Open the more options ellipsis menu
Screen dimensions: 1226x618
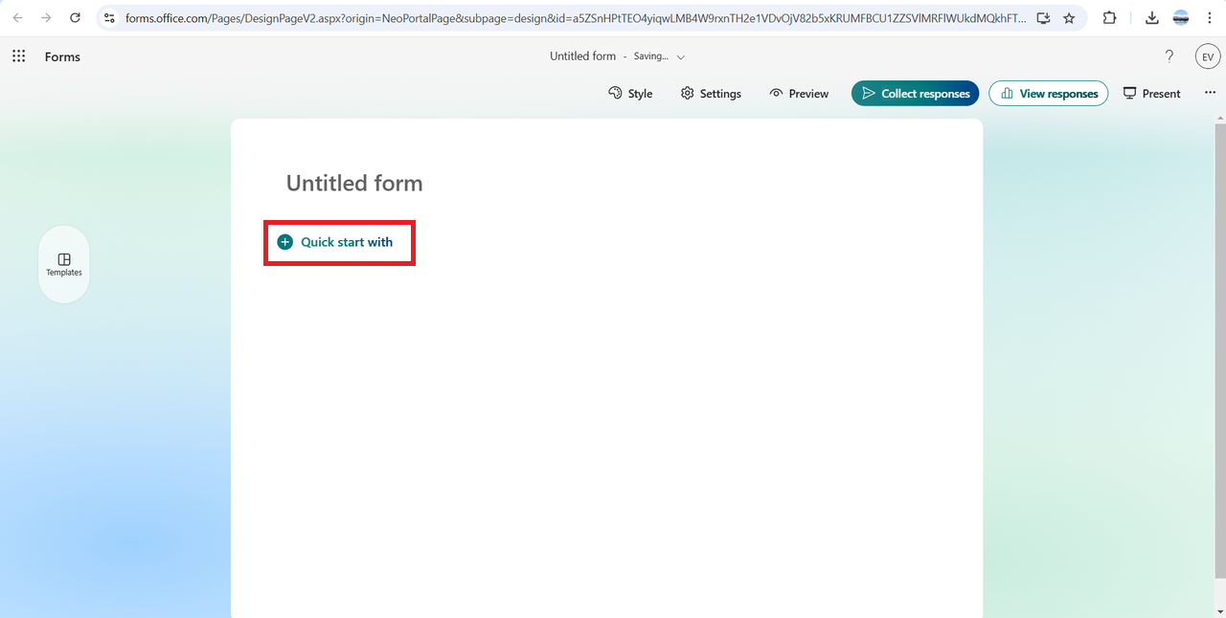pyautogui.click(x=1210, y=93)
